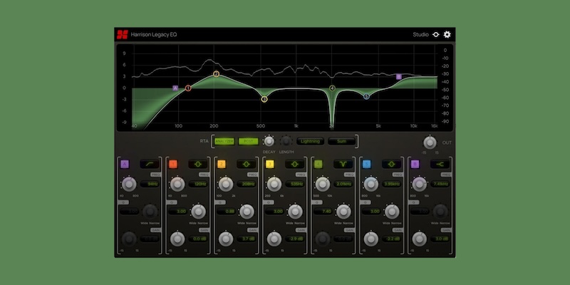Open the Sum channel selector
This screenshot has width=570, height=285.
pyautogui.click(x=341, y=141)
